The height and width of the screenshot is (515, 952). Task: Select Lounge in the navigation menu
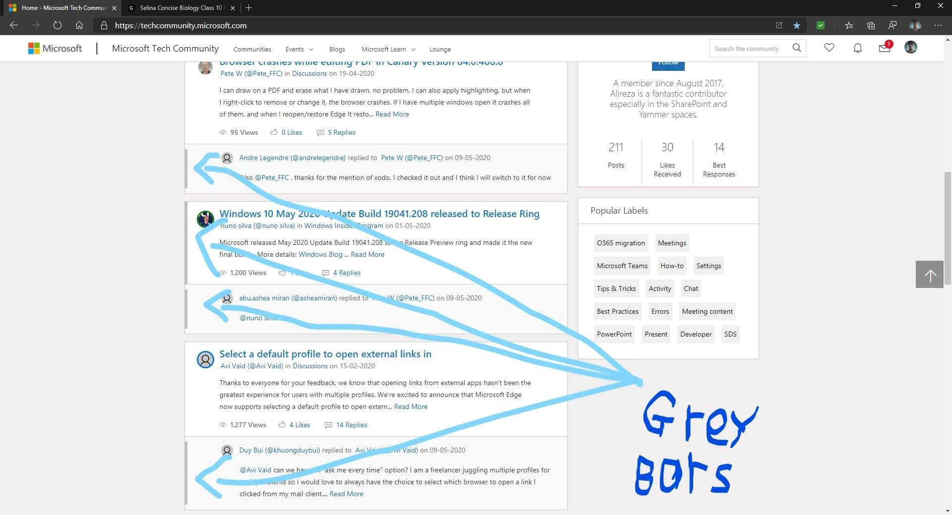tap(440, 49)
